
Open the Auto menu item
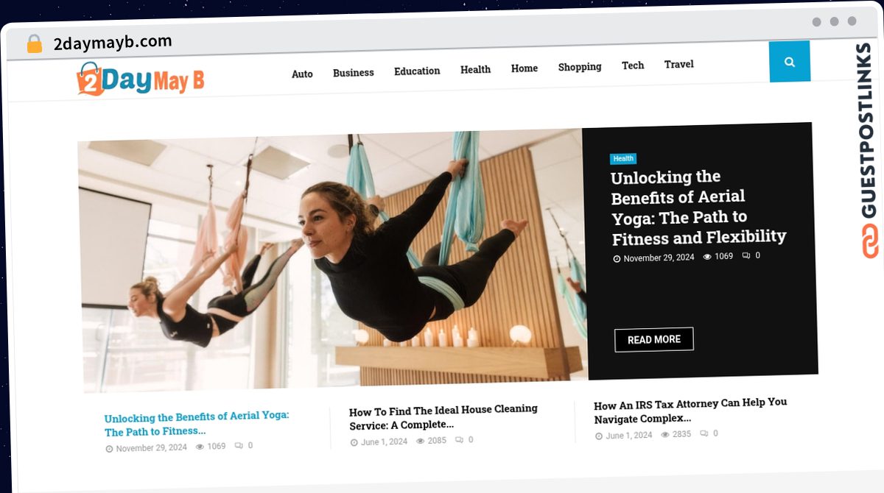click(302, 74)
